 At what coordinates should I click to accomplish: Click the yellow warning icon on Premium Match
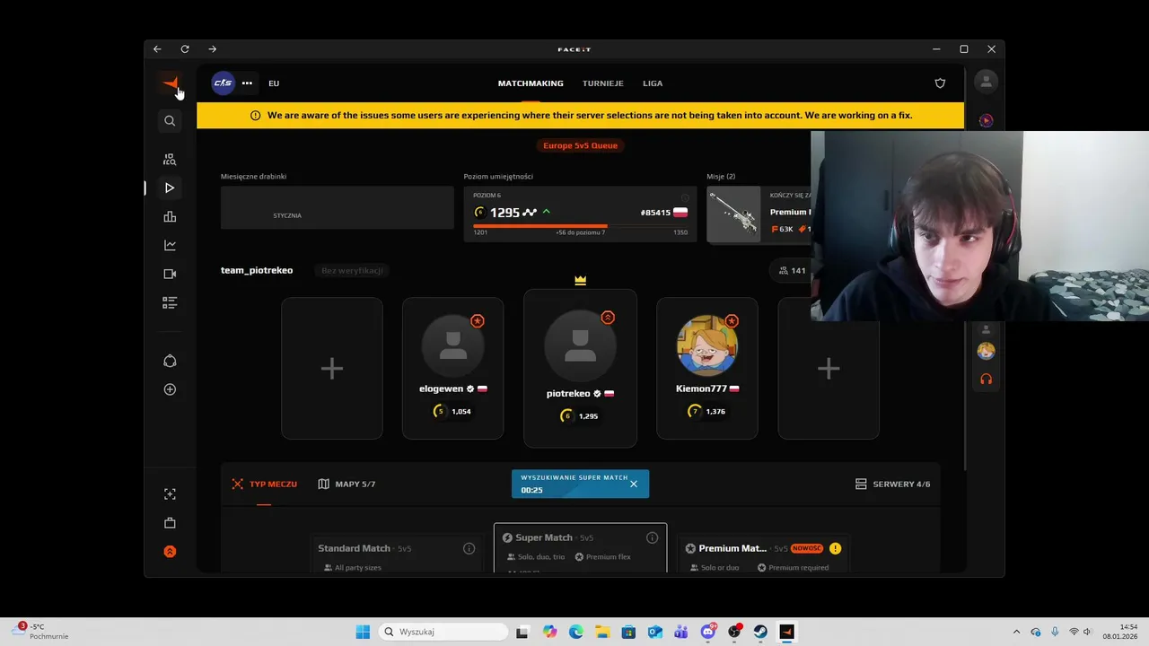pyautogui.click(x=835, y=548)
